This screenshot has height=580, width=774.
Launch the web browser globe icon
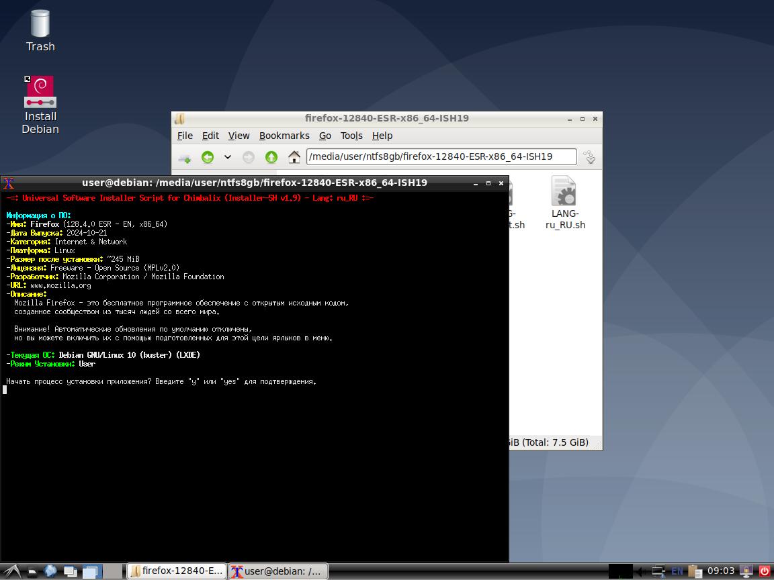click(x=50, y=571)
